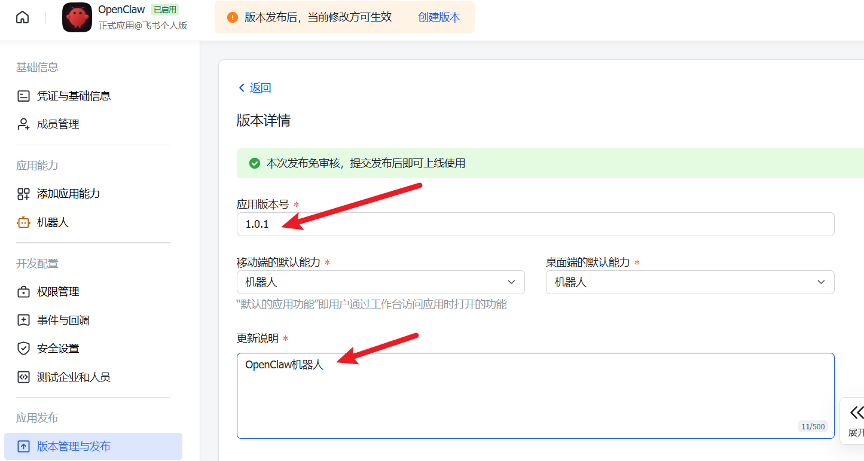Click the orange warning icon in banner

click(233, 17)
